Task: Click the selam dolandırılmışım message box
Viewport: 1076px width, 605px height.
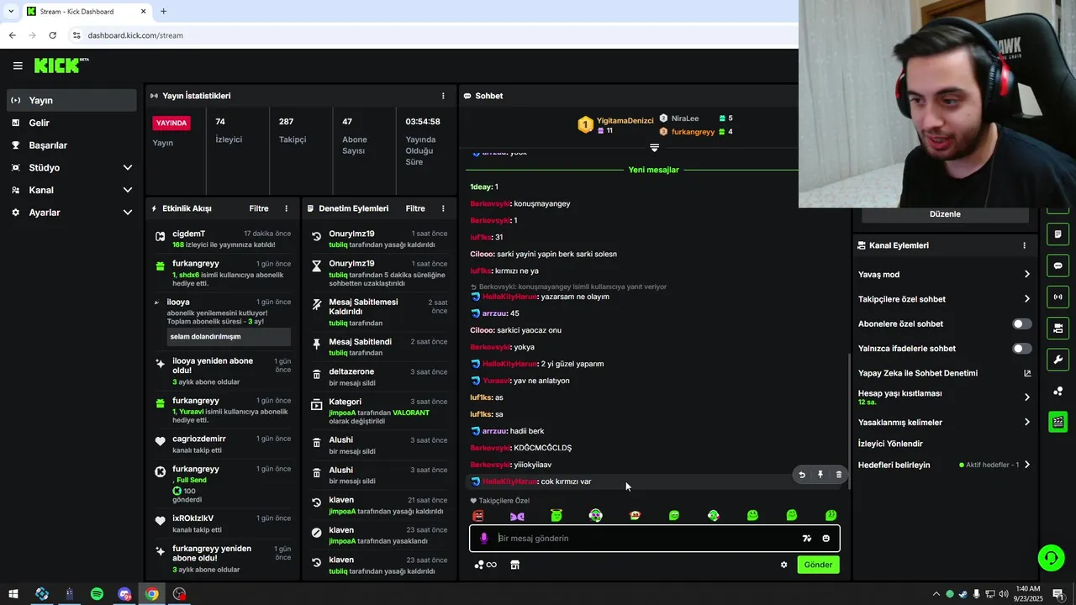Action: pos(229,337)
